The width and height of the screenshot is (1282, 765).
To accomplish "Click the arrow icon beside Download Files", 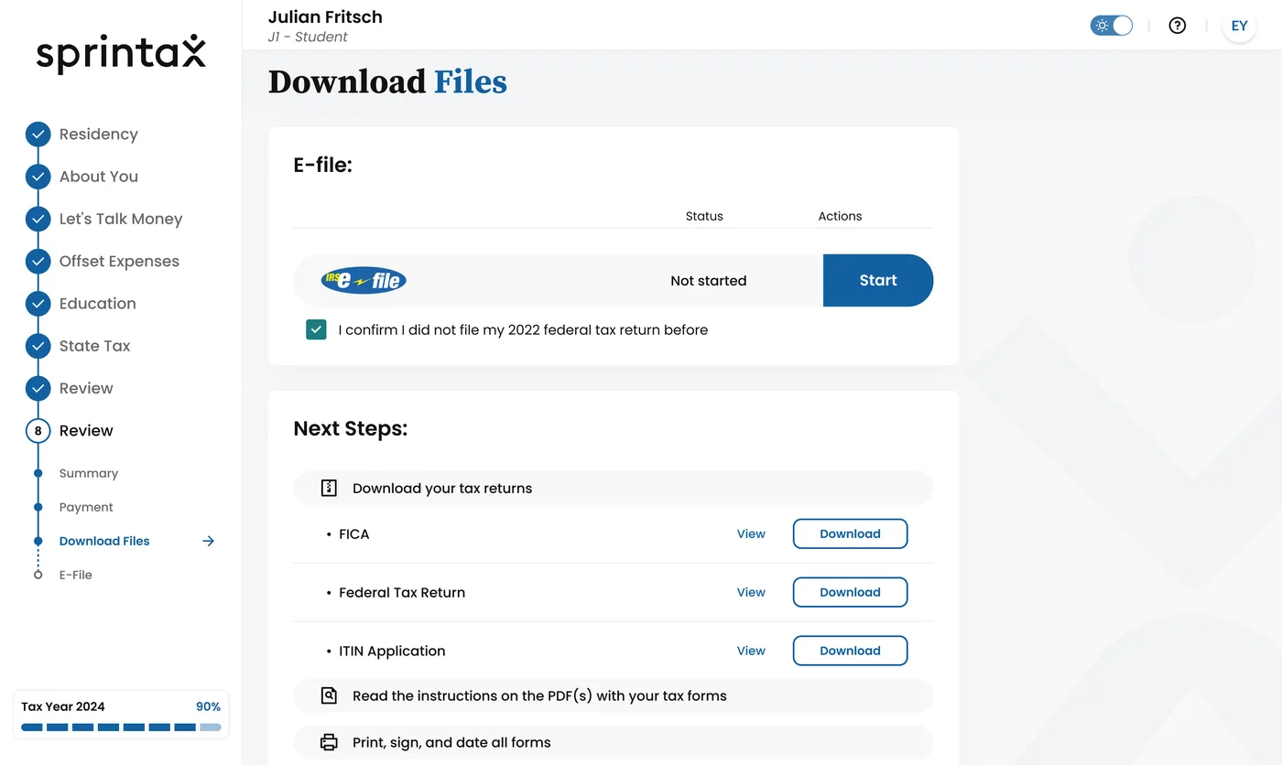I will coord(209,541).
